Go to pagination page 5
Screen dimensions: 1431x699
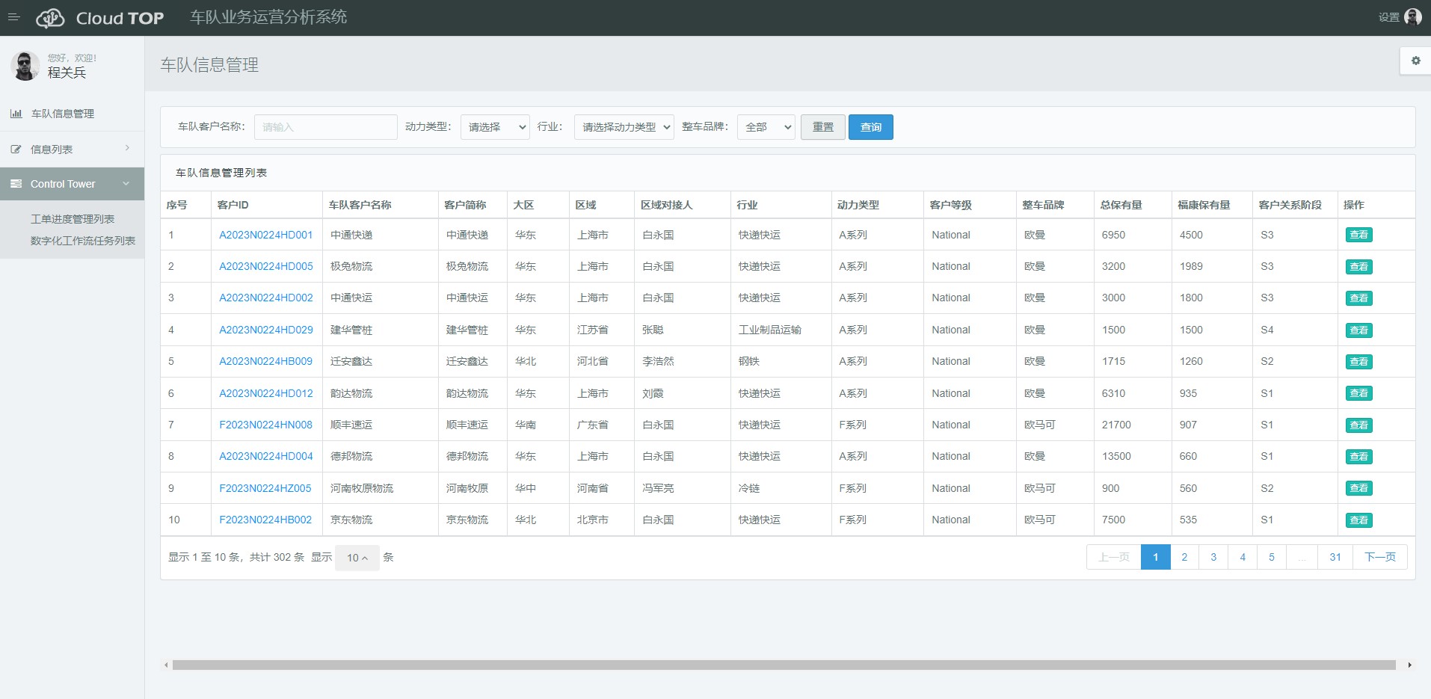point(1272,557)
